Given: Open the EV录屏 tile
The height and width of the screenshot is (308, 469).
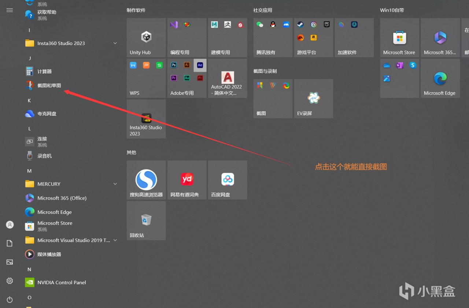Looking at the screenshot, I should 314,99.
